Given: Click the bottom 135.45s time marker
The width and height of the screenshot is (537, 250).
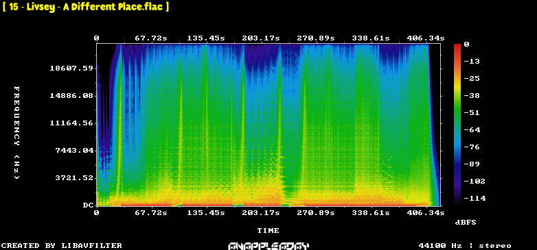Looking at the screenshot, I should click(x=206, y=213).
